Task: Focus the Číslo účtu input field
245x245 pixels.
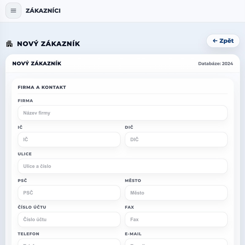Action: tap(69, 220)
